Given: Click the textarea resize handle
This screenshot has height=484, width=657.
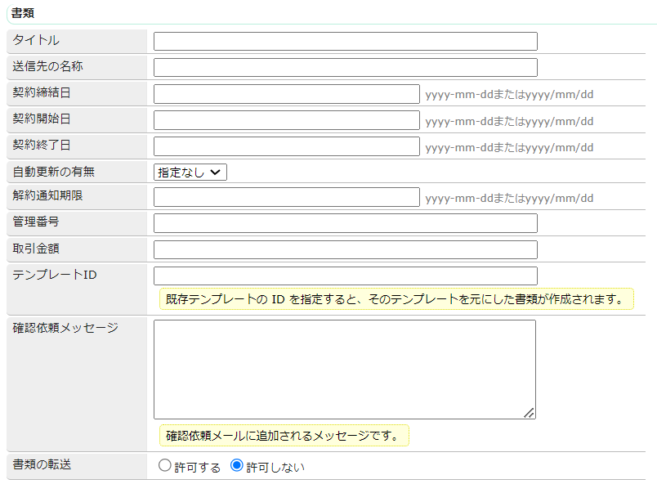Looking at the screenshot, I should click(530, 414).
